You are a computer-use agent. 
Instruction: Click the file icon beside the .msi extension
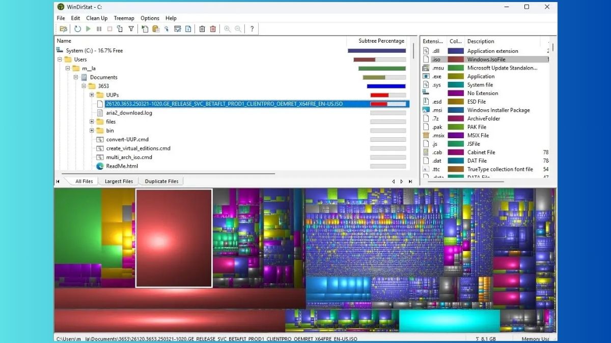pos(426,110)
